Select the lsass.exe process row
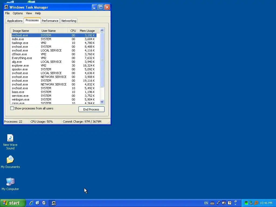This screenshot has height=207, width=276. 54,92
